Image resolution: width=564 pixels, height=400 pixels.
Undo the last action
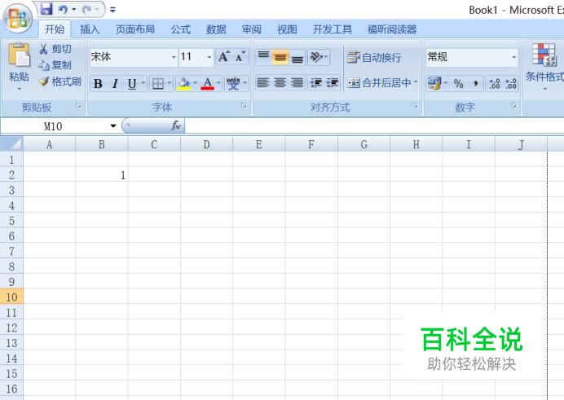(x=63, y=9)
